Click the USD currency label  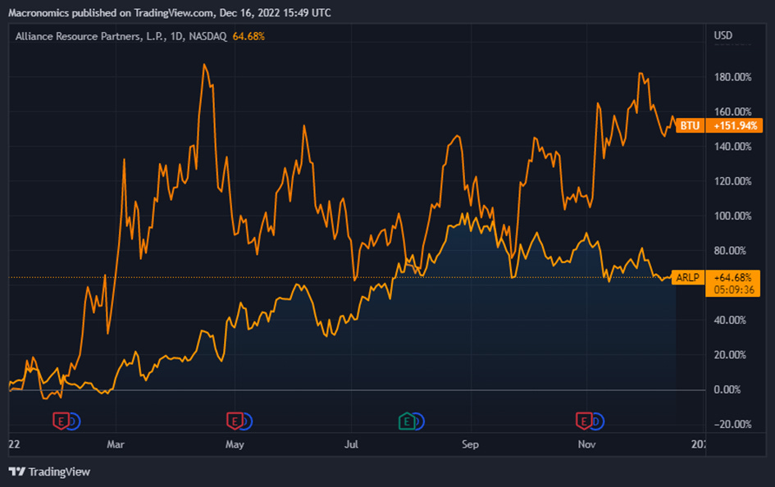pyautogui.click(x=723, y=35)
